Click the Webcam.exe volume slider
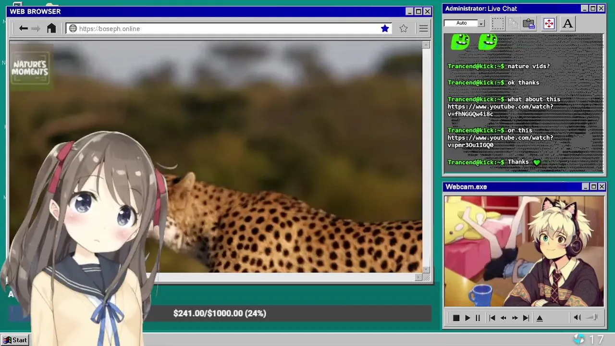The height and width of the screenshot is (346, 615). pyautogui.click(x=592, y=317)
